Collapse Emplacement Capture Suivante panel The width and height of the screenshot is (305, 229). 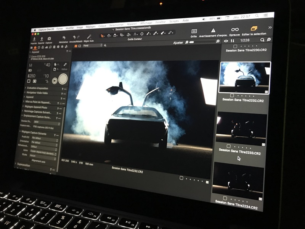click(22, 116)
